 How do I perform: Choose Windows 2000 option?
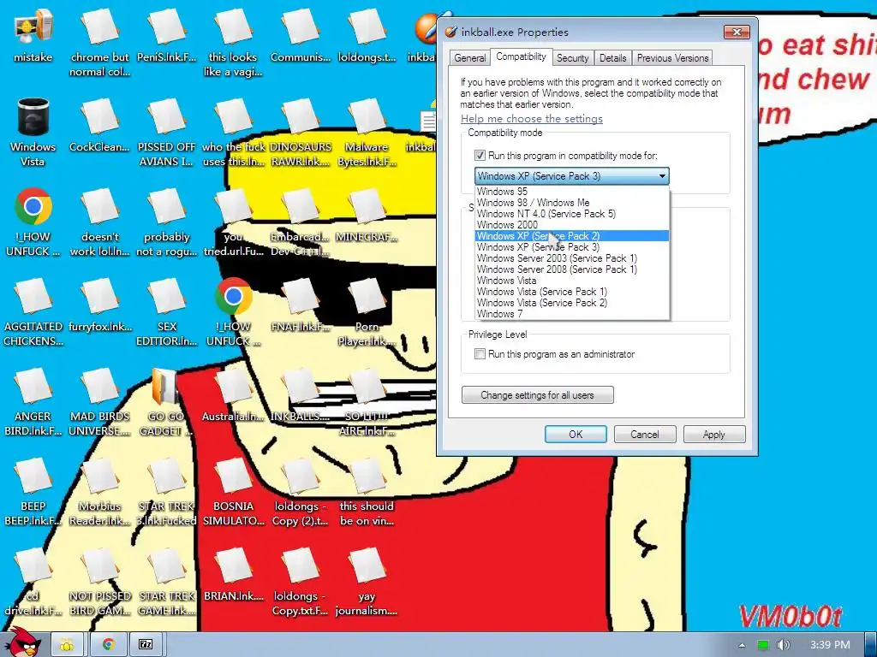(571, 225)
